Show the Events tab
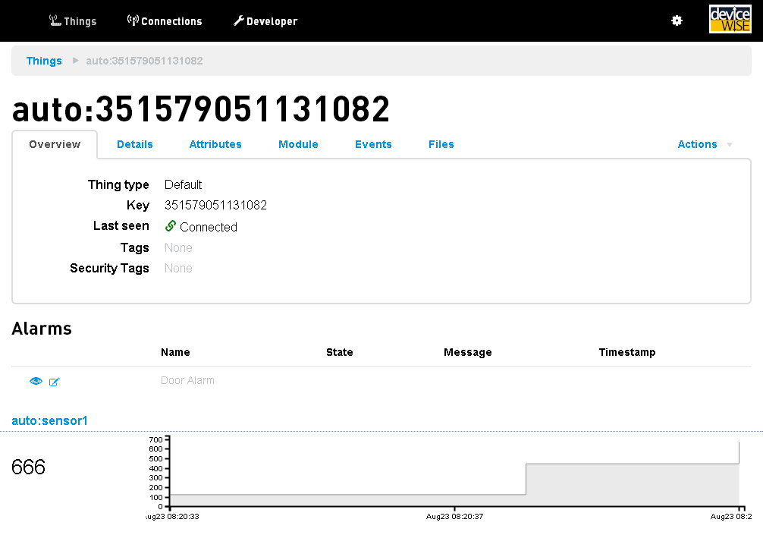 click(x=373, y=144)
